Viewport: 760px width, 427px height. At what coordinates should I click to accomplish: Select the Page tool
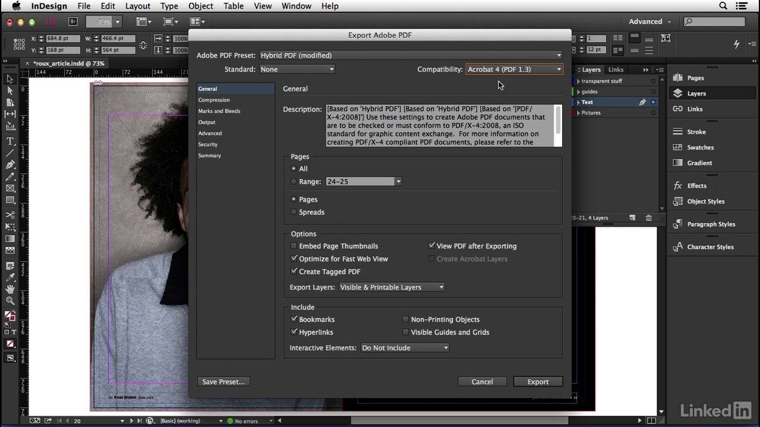tap(10, 103)
